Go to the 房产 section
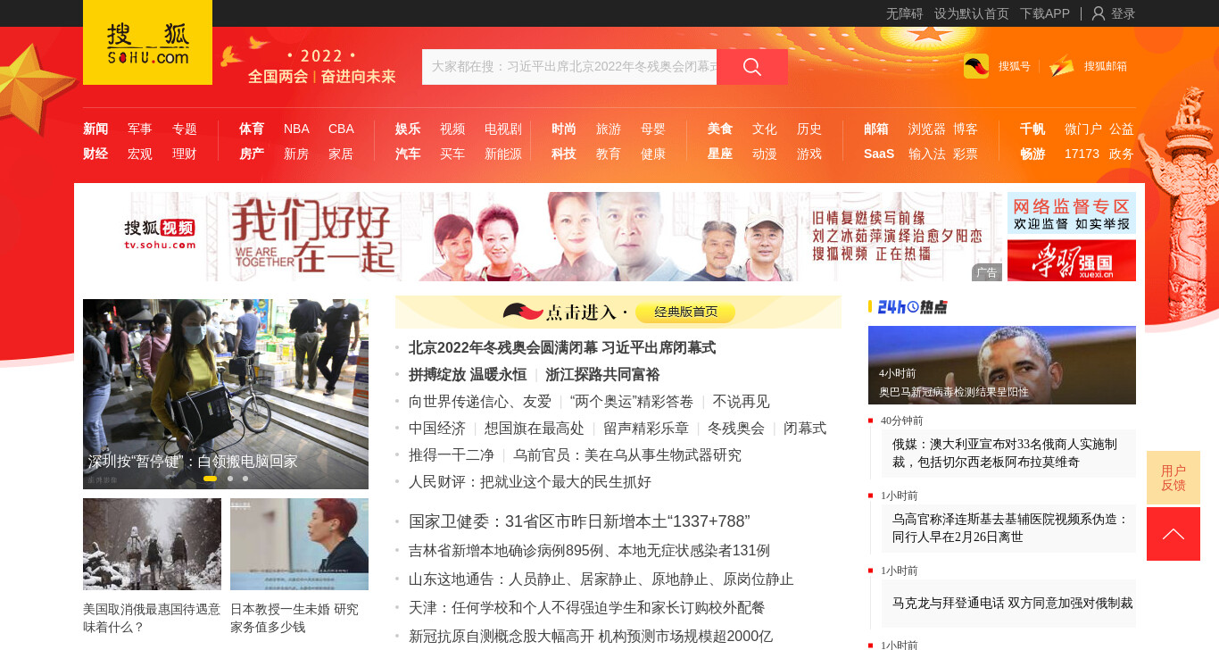This screenshot has width=1219, height=650. pos(252,154)
